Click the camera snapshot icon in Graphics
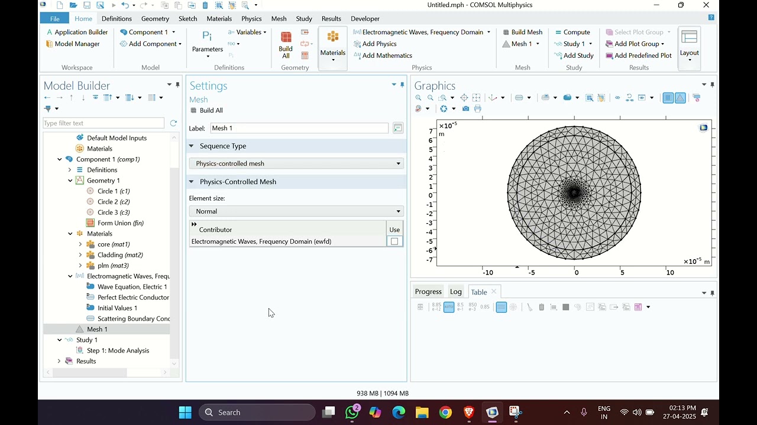 466,109
